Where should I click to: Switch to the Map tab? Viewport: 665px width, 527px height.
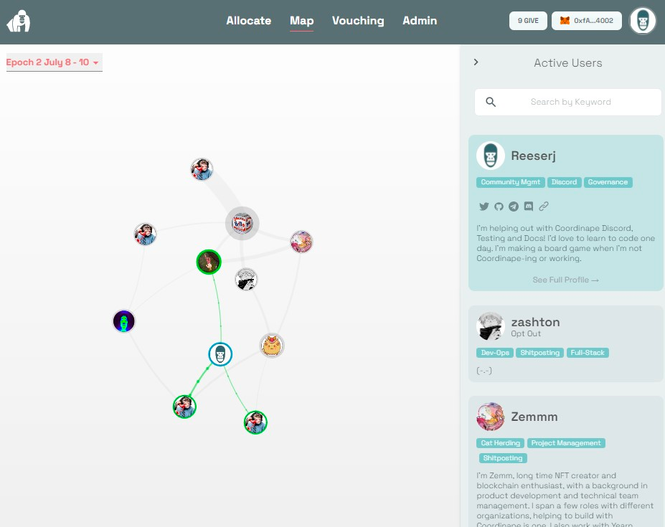point(301,21)
